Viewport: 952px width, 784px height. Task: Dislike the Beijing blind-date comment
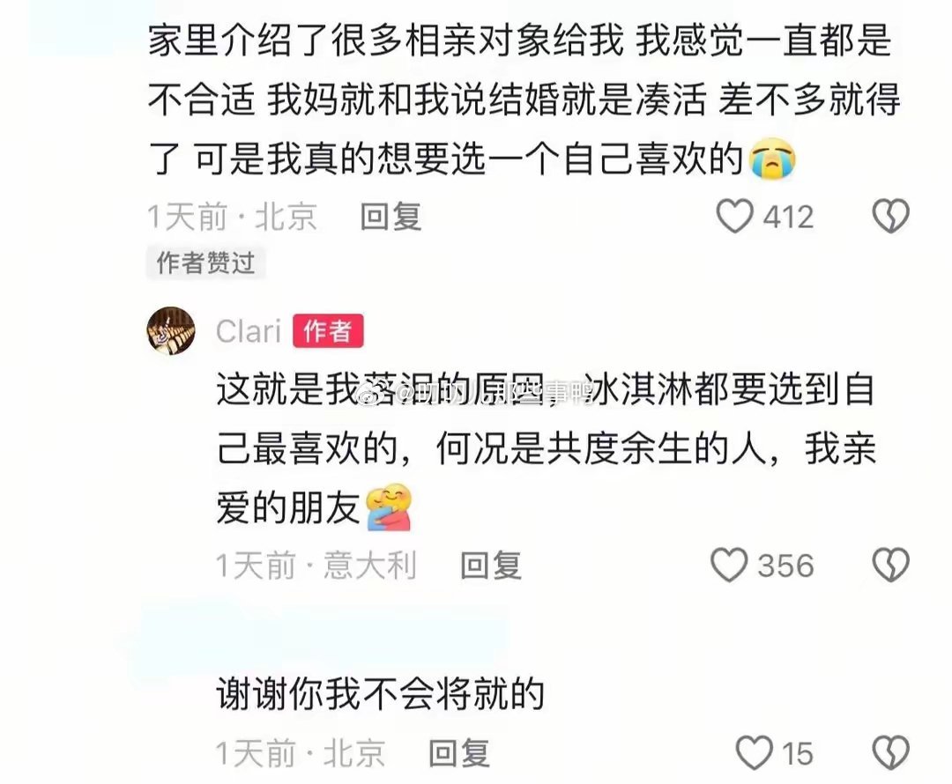tap(890, 217)
